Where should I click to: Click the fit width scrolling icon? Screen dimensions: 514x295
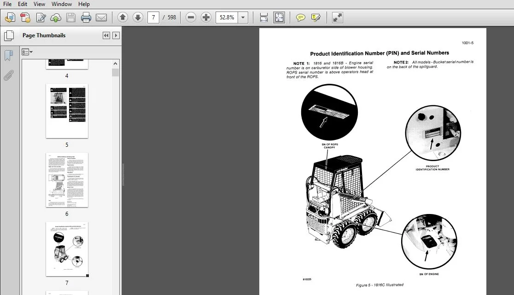point(263,17)
